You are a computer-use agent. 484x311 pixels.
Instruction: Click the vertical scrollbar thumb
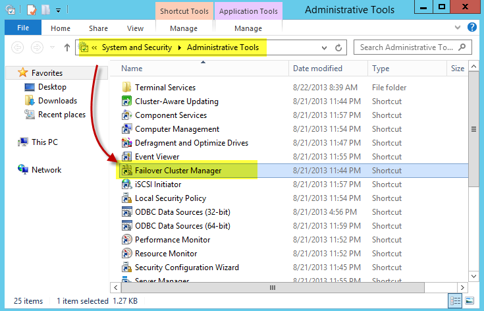click(x=474, y=129)
